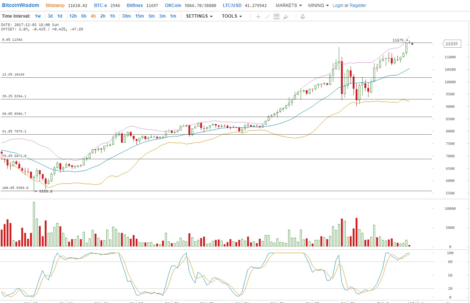
Task: Expand the TOOLS menu
Action: (x=232, y=16)
